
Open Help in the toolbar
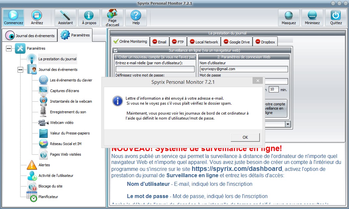pyautogui.click(x=136, y=17)
